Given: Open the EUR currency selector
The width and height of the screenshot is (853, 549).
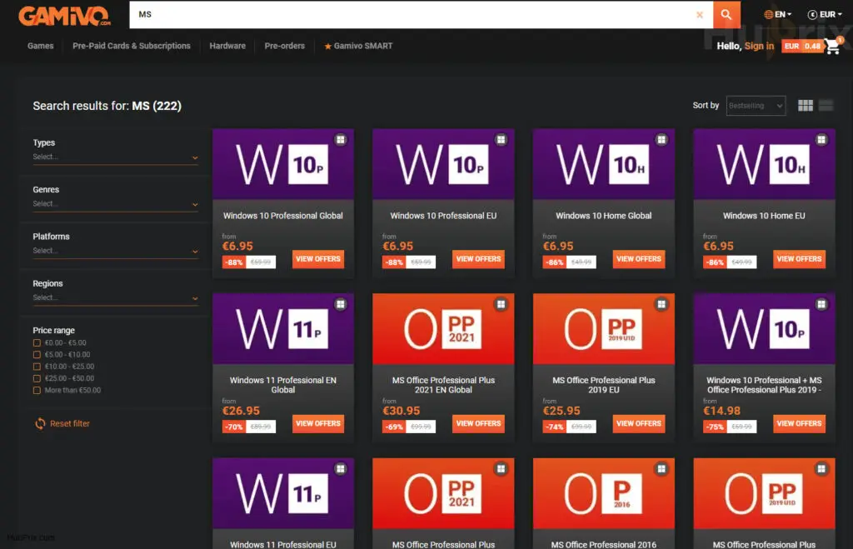Looking at the screenshot, I should (x=825, y=15).
